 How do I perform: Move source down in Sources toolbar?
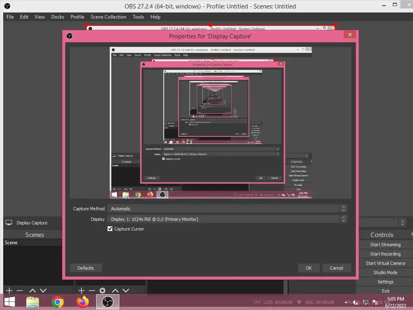point(126,291)
